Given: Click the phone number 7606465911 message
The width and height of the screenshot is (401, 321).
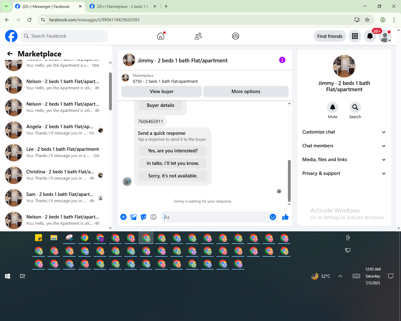Looking at the screenshot, I should [150, 122].
